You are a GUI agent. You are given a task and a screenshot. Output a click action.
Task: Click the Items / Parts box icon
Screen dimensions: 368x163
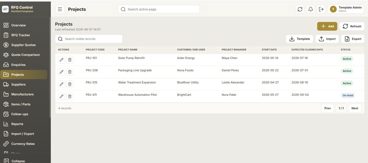point(6,104)
